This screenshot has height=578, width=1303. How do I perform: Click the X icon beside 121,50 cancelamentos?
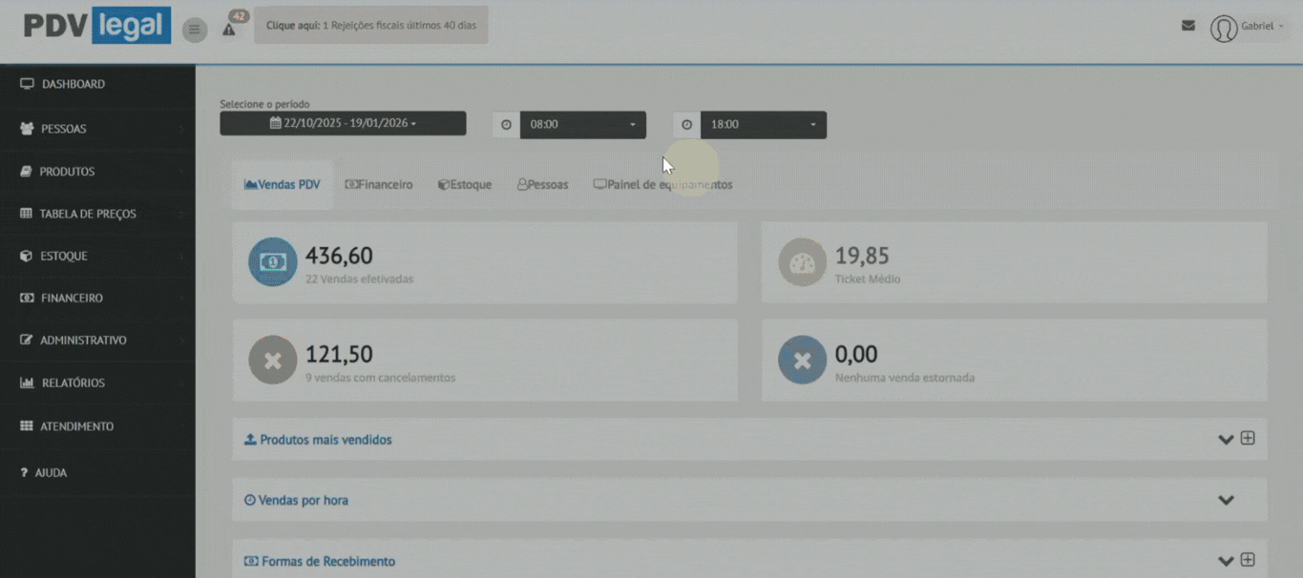[x=273, y=360]
